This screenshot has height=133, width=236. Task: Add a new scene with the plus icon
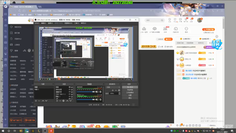36,101
